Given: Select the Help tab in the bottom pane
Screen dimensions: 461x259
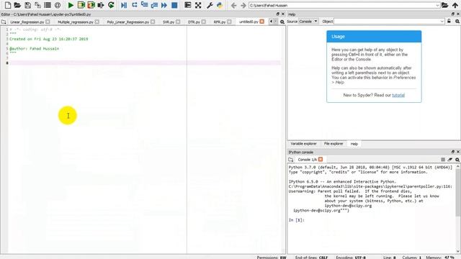Looking at the screenshot, I should click(x=354, y=144).
